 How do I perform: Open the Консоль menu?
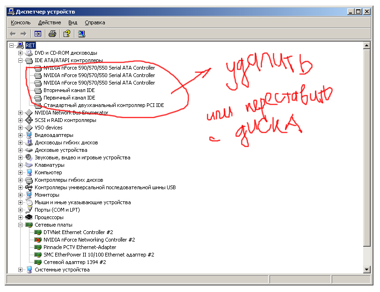(21, 22)
